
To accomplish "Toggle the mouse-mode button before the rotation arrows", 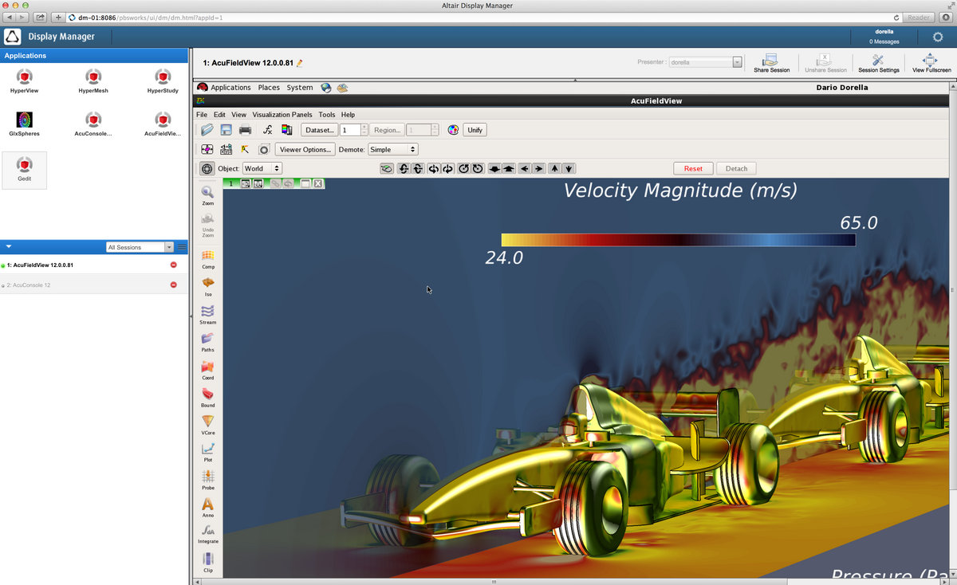I will (x=387, y=168).
